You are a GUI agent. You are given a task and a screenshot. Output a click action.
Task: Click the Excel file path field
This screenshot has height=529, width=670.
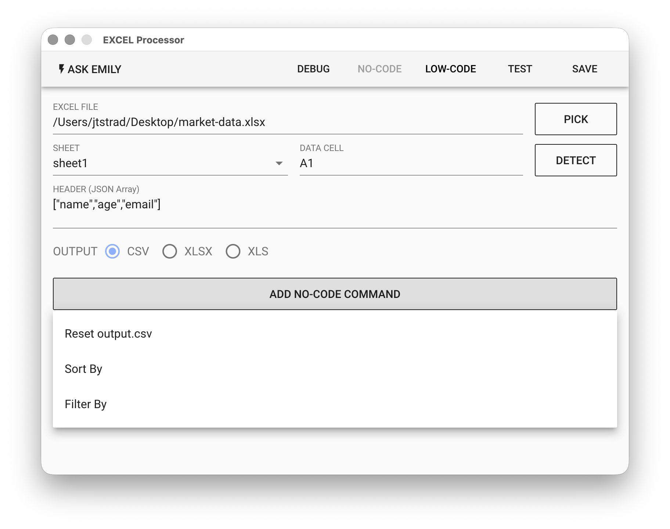point(287,122)
